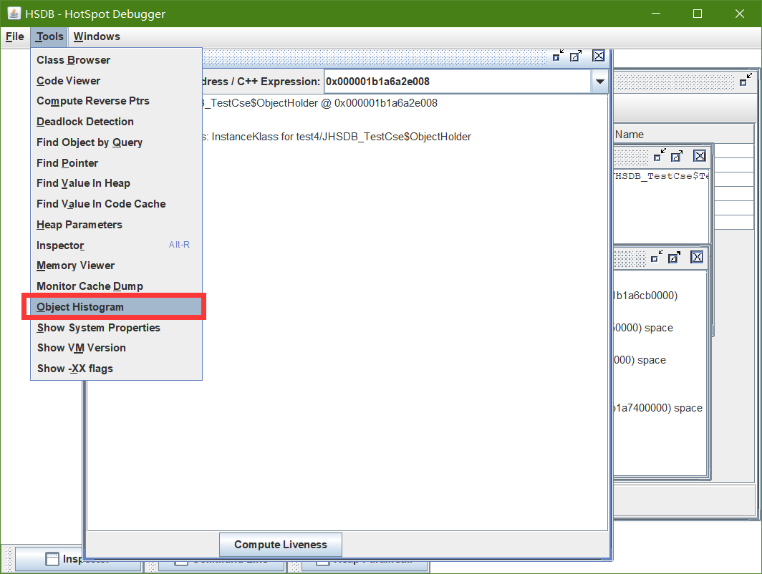Choose Show -XX flags
Viewport: 762px width, 574px height.
click(x=116, y=369)
